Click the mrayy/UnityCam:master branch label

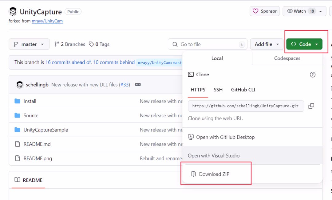(160, 62)
